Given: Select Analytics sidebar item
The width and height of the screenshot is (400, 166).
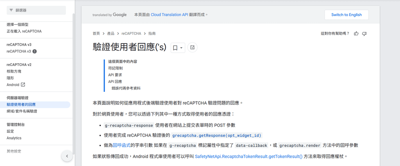Looking at the screenshot, I should click(x=14, y=138).
